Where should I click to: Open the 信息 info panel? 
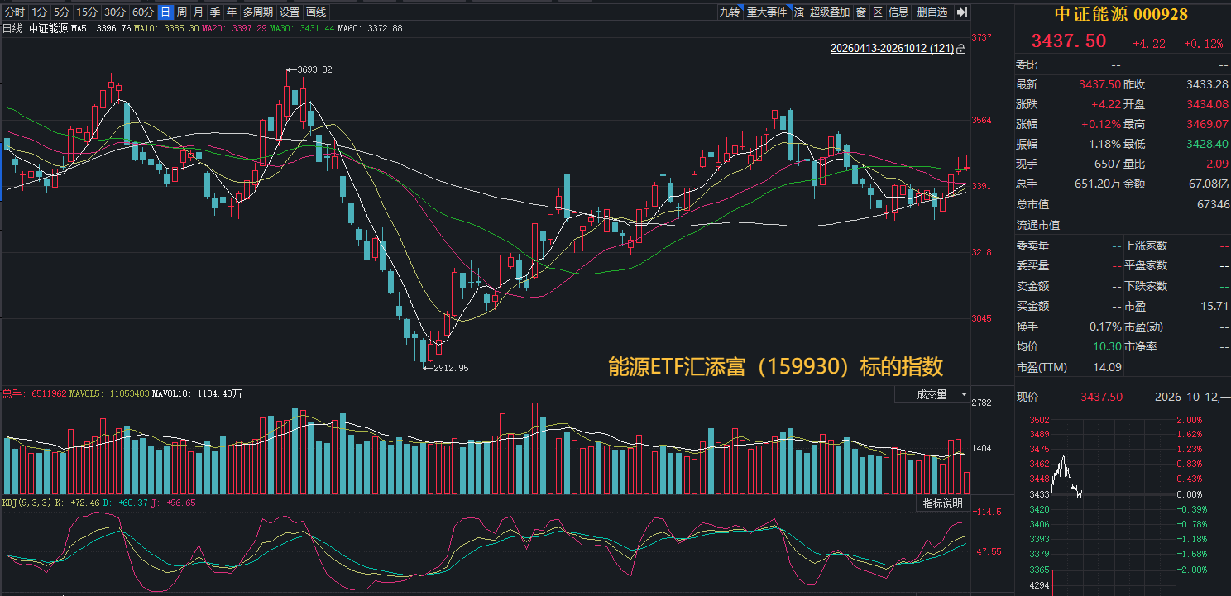pyautogui.click(x=898, y=12)
